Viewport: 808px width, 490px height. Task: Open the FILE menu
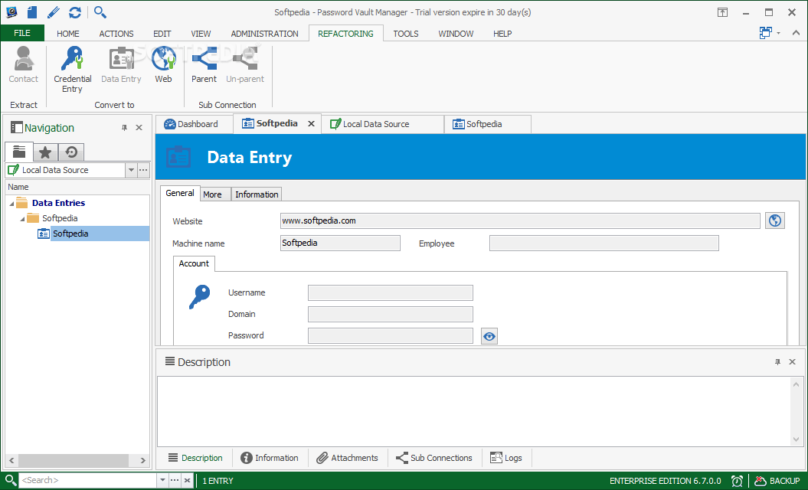[x=22, y=33]
